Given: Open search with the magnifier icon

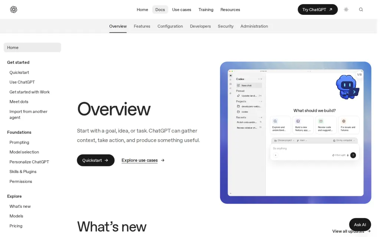Looking at the screenshot, I should pyautogui.click(x=361, y=9).
